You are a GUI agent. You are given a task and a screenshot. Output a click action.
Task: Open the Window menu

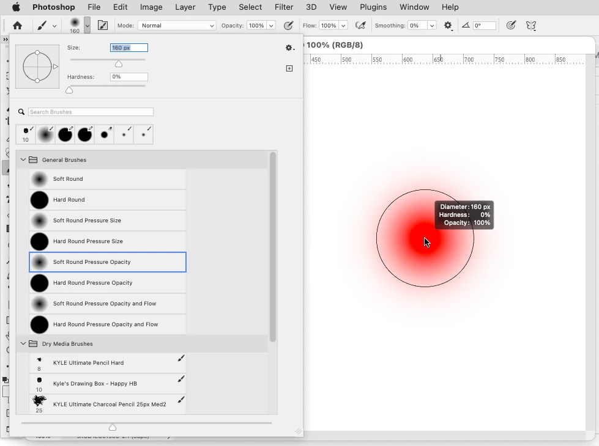(x=414, y=7)
